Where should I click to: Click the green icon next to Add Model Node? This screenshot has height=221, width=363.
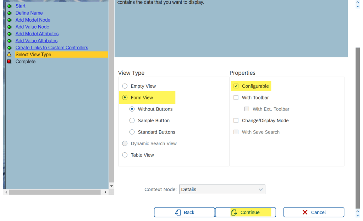click(9, 20)
